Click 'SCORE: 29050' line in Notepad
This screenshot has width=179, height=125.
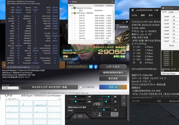click(x=138, y=28)
